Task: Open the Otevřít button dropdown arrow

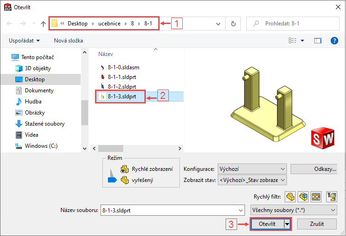Action: click(x=287, y=224)
